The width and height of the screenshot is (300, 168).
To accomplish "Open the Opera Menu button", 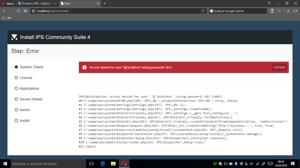I will (x=8, y=3).
